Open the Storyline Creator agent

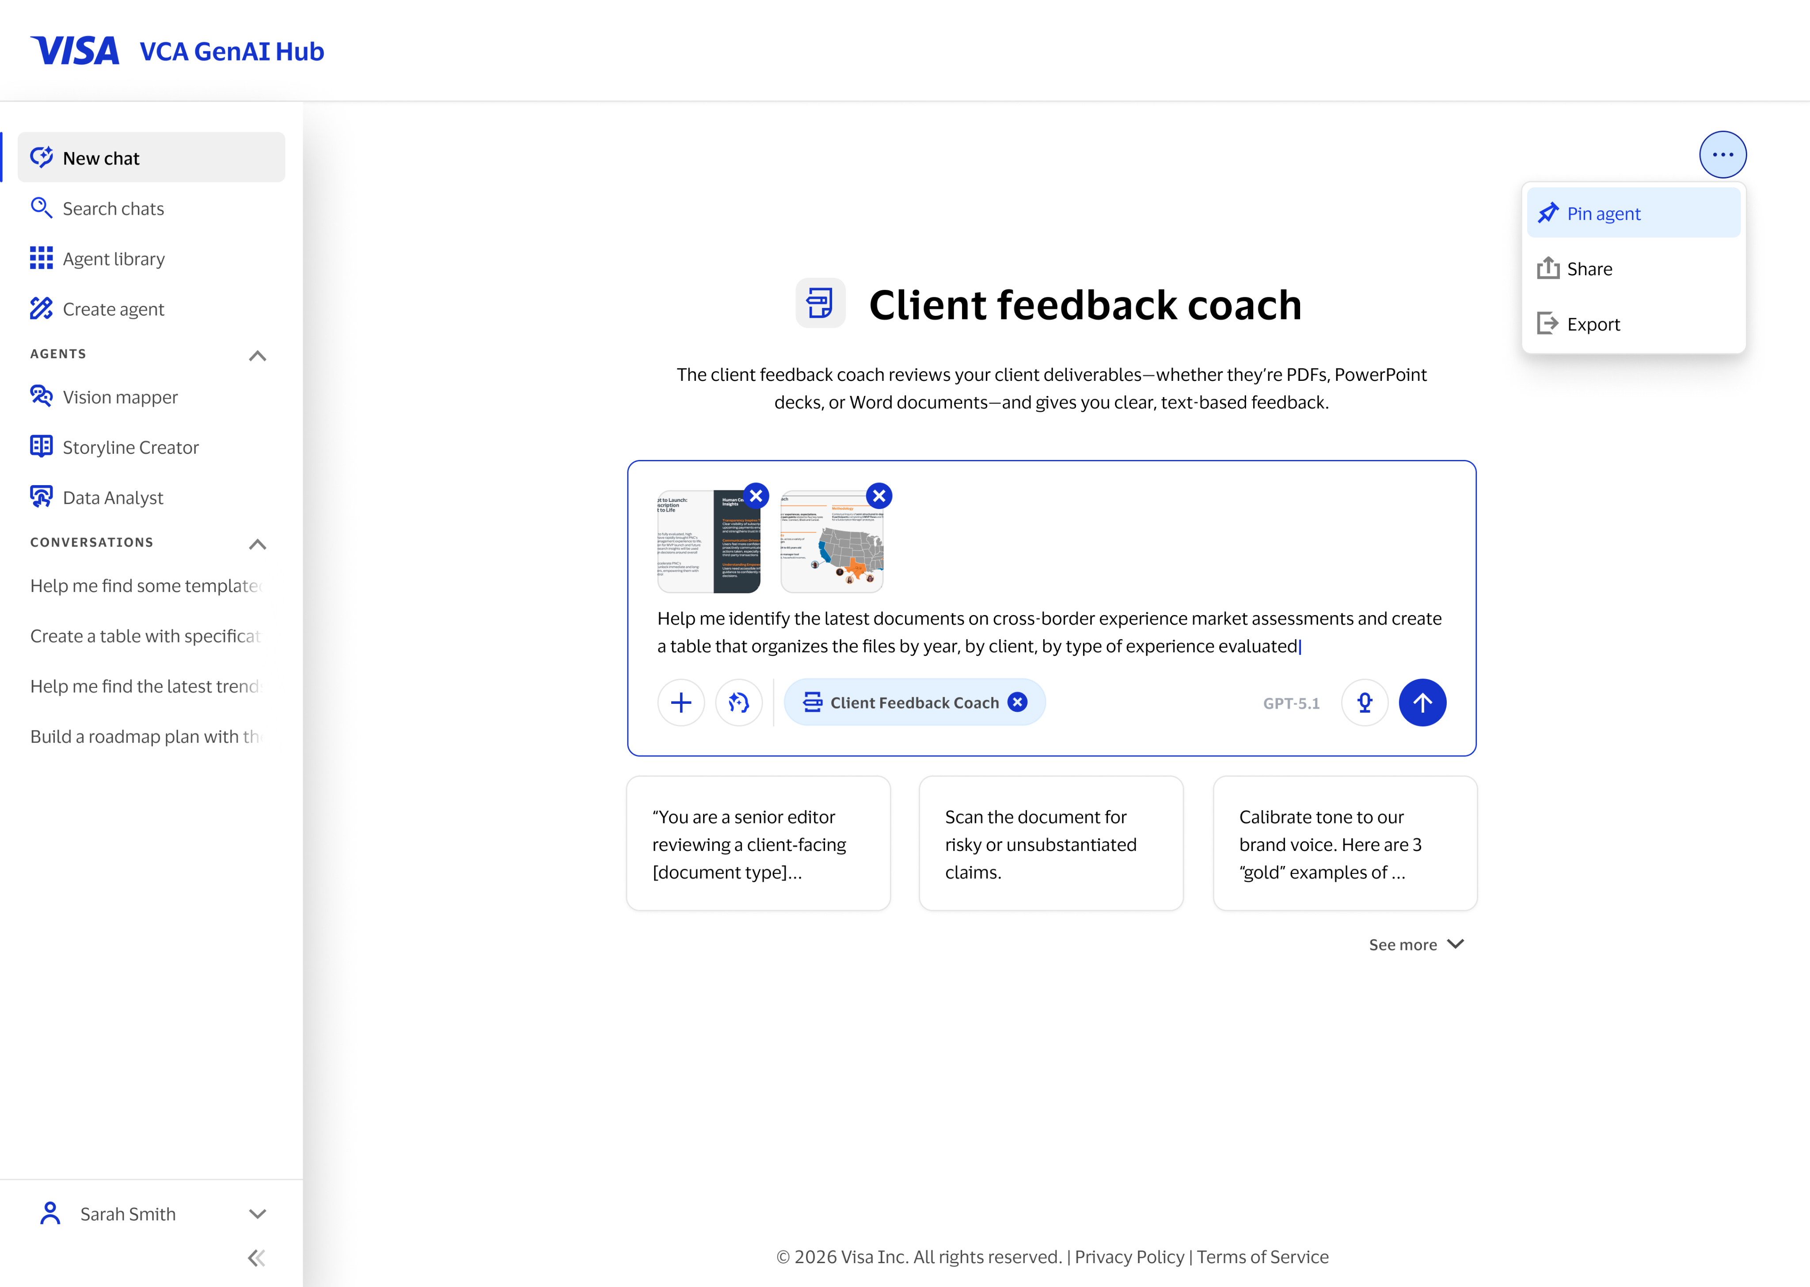(152, 447)
